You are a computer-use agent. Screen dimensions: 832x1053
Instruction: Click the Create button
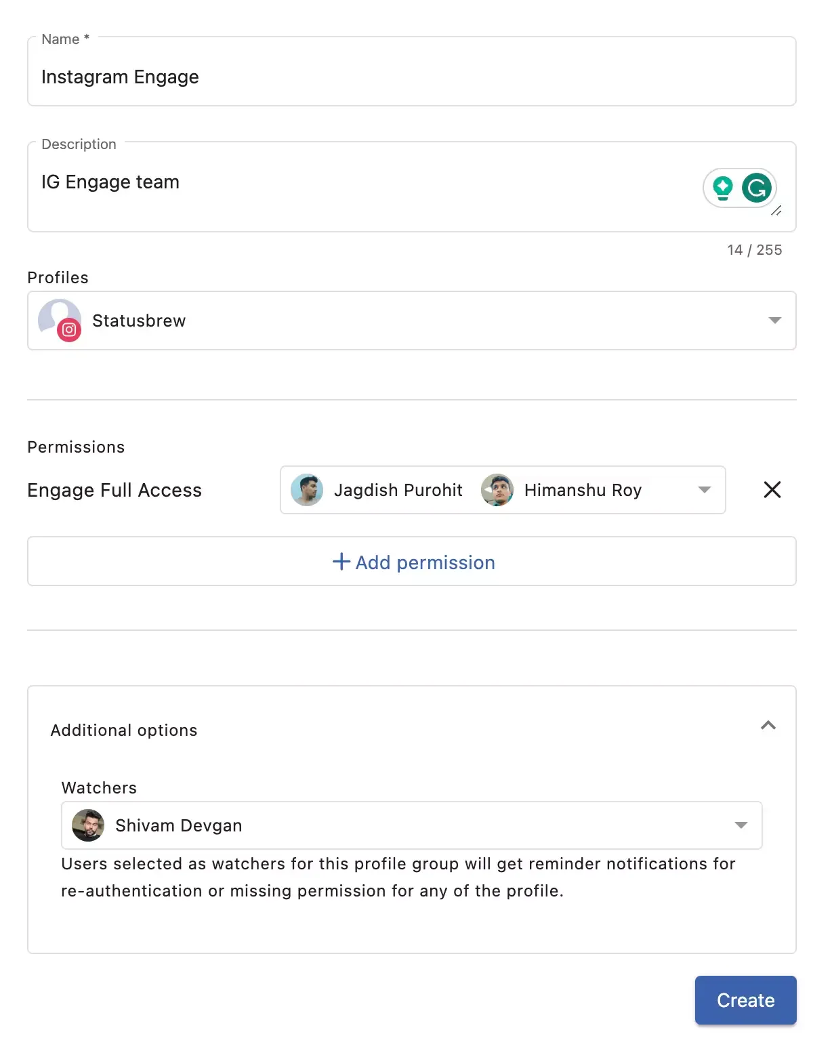(x=745, y=1000)
